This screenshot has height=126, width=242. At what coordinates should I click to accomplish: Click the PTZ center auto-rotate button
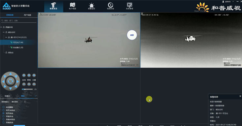[x=10, y=81]
